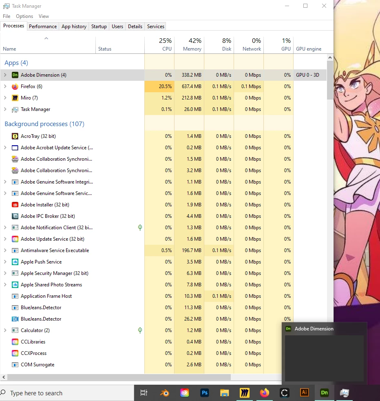Open the View menu

(x=44, y=16)
